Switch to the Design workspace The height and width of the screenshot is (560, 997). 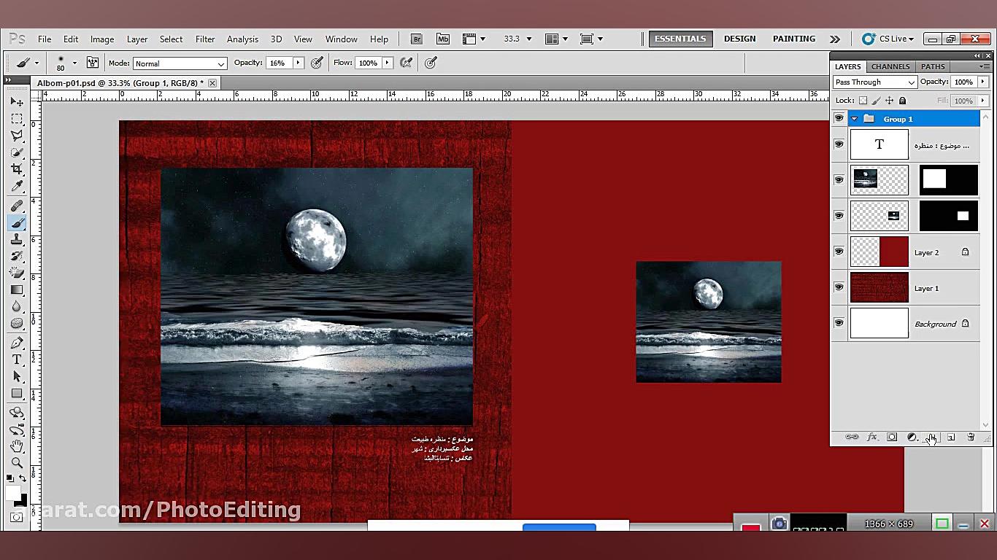pos(739,39)
